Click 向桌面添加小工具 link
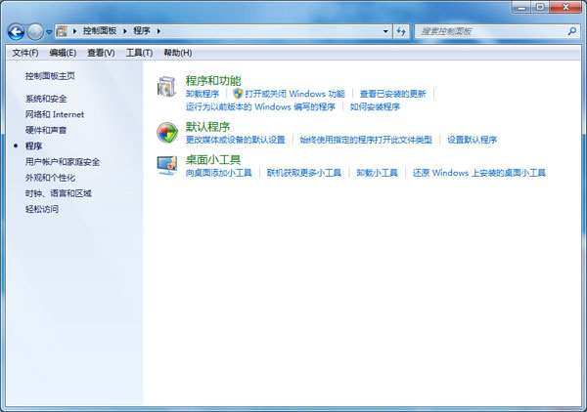This screenshot has width=587, height=412. tap(218, 173)
